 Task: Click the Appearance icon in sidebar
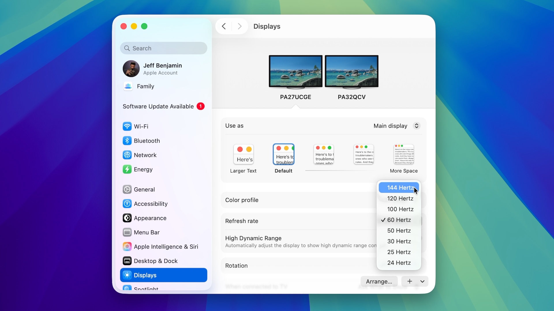click(127, 218)
